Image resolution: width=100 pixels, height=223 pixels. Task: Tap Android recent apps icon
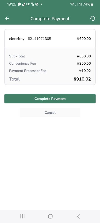pyautogui.click(x=22, y=216)
